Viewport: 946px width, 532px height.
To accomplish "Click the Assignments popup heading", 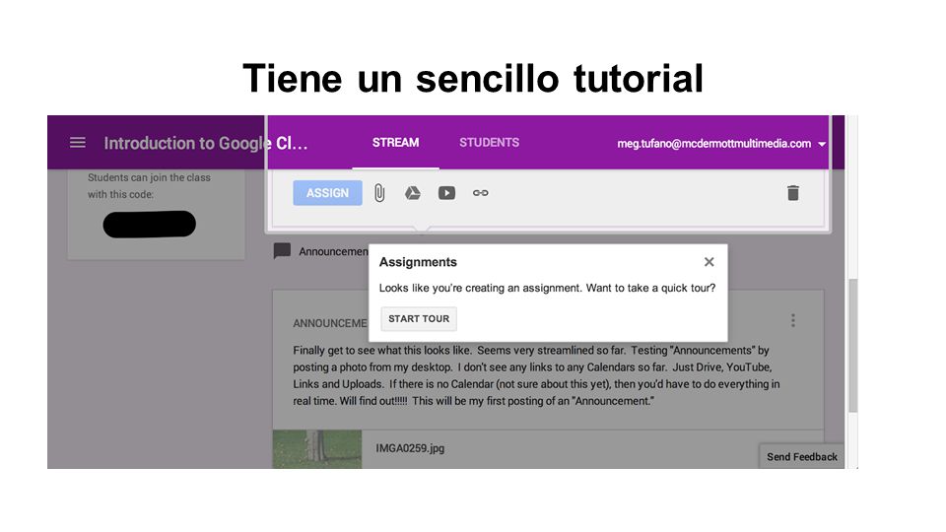I will click(x=418, y=262).
